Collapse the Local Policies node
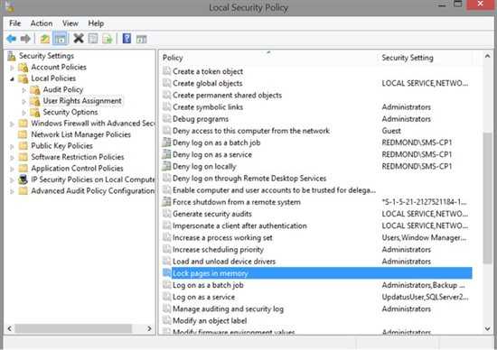 pos(12,78)
